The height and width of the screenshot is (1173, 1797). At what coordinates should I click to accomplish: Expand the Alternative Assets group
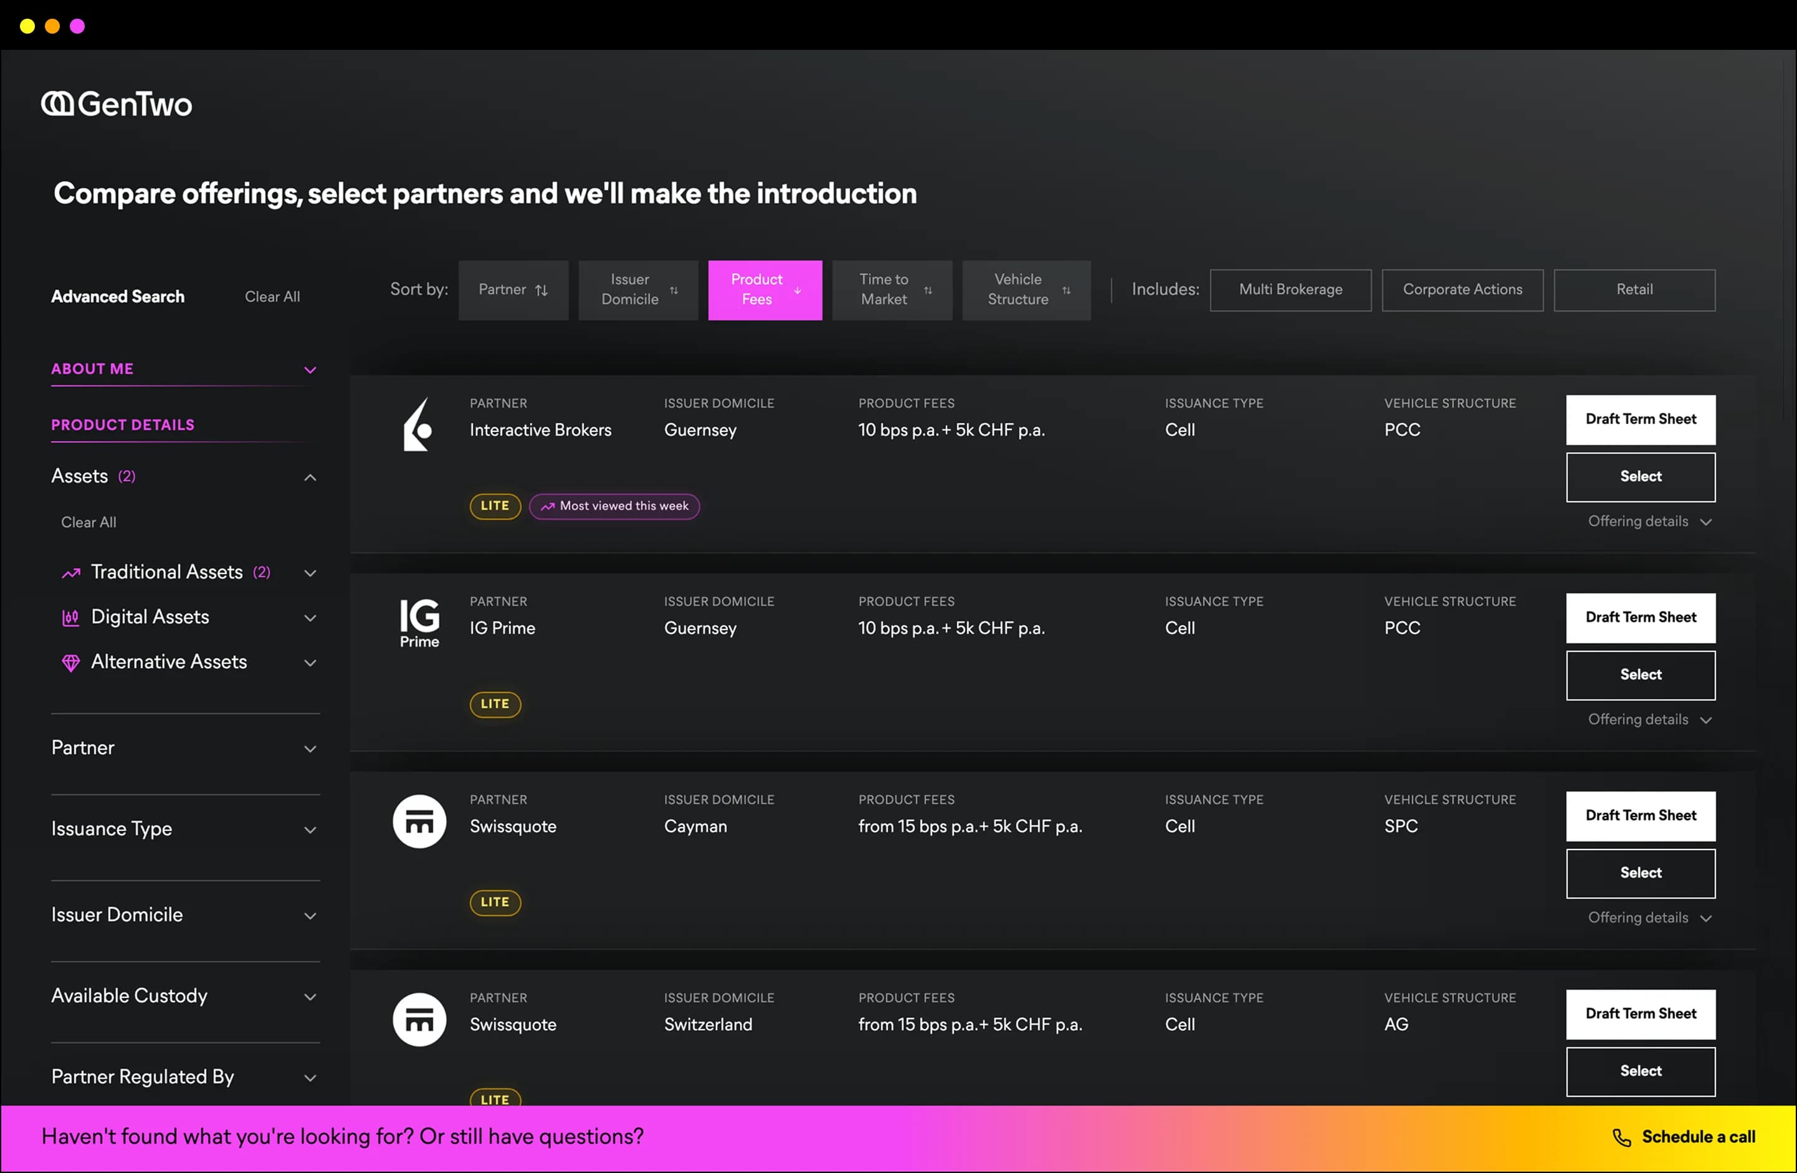(x=310, y=663)
